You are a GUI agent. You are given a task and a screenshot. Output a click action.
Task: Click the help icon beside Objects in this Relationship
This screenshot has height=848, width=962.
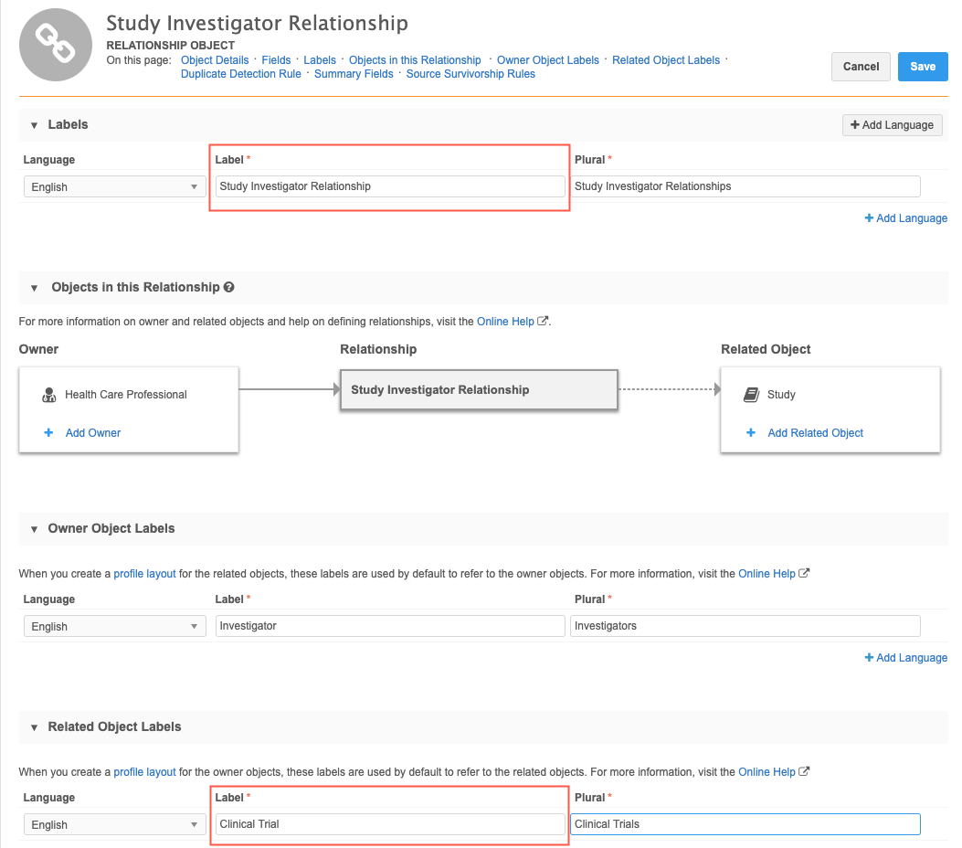pyautogui.click(x=229, y=287)
